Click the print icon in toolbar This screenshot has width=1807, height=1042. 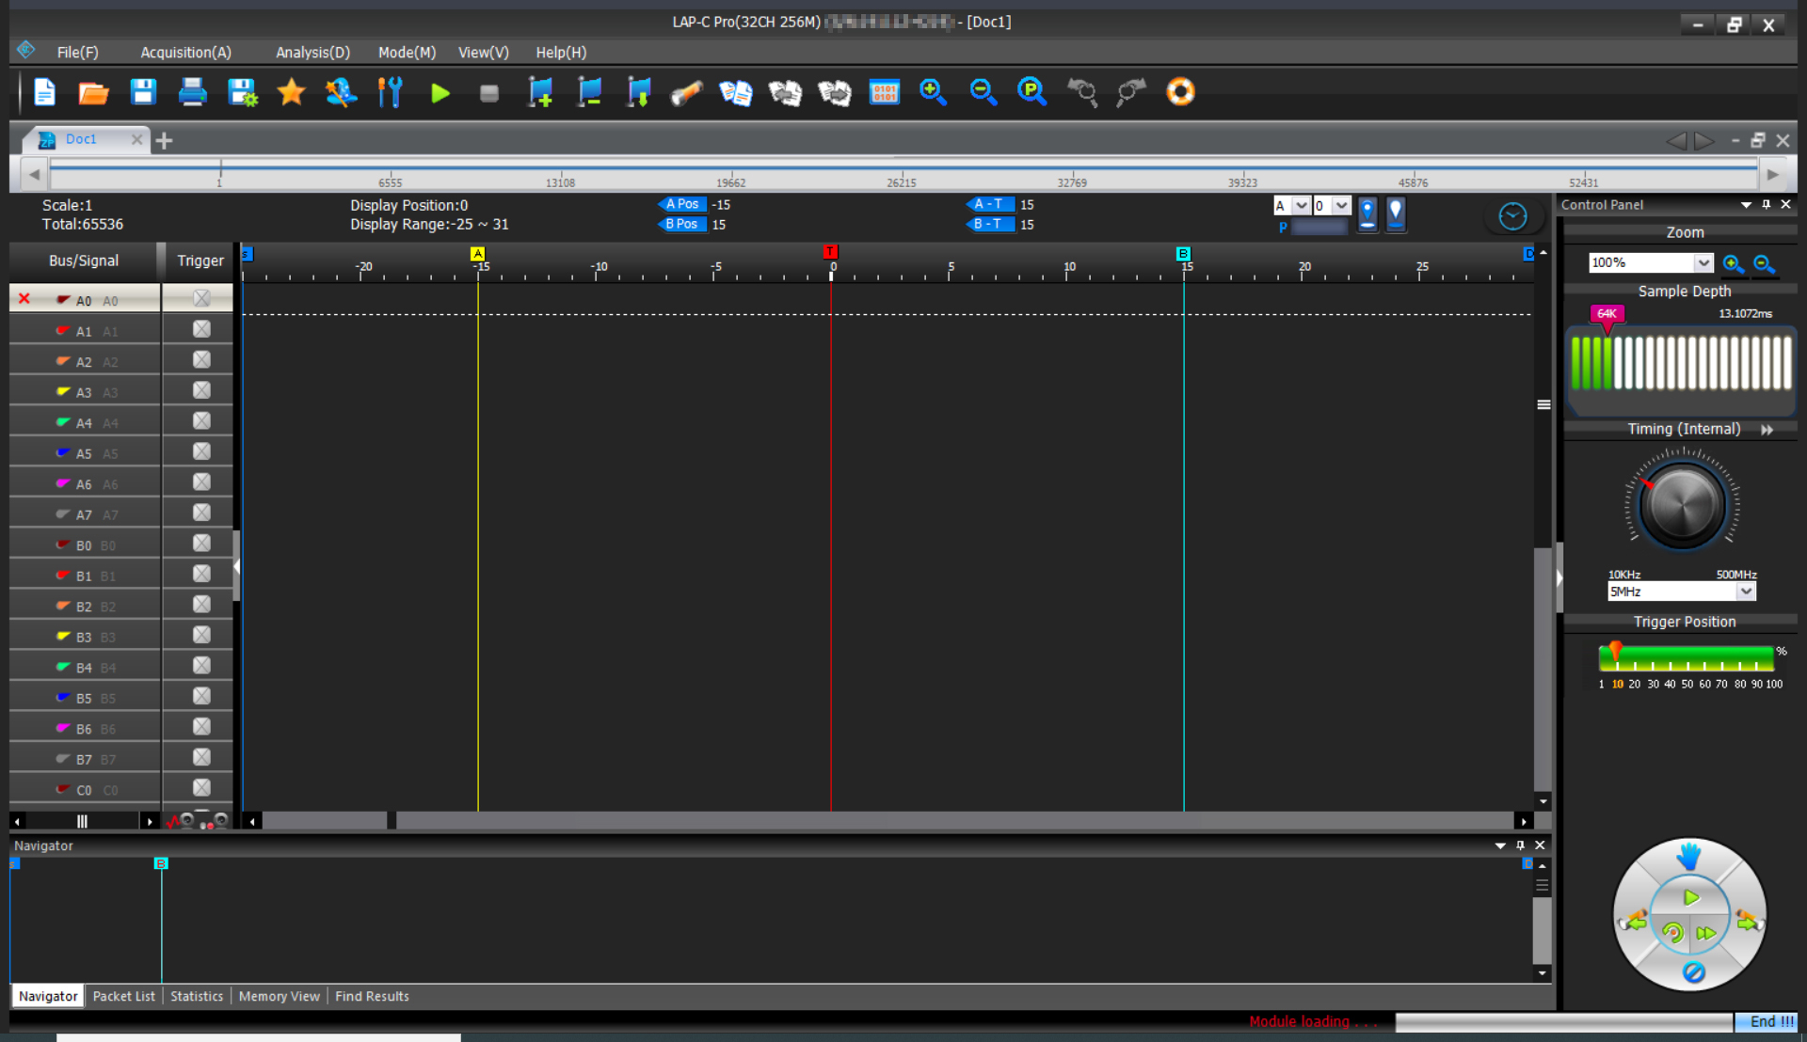tap(192, 93)
